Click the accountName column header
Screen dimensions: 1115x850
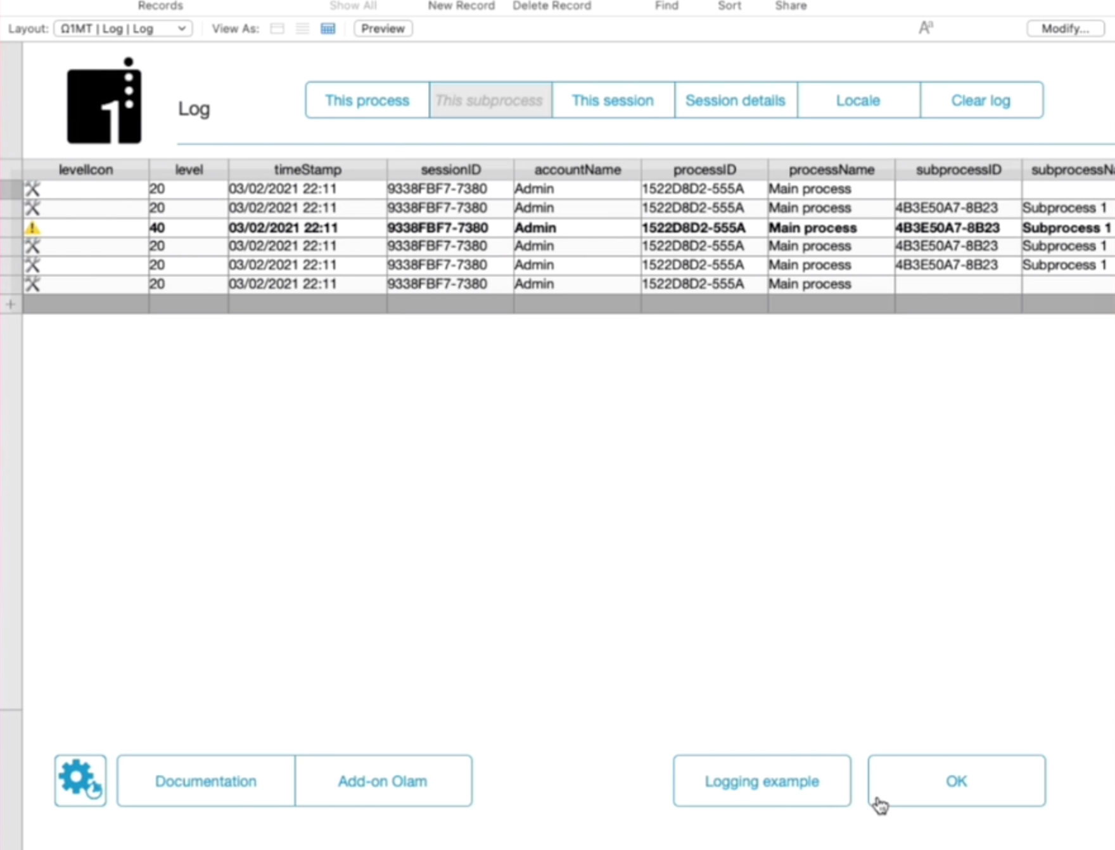[577, 170]
